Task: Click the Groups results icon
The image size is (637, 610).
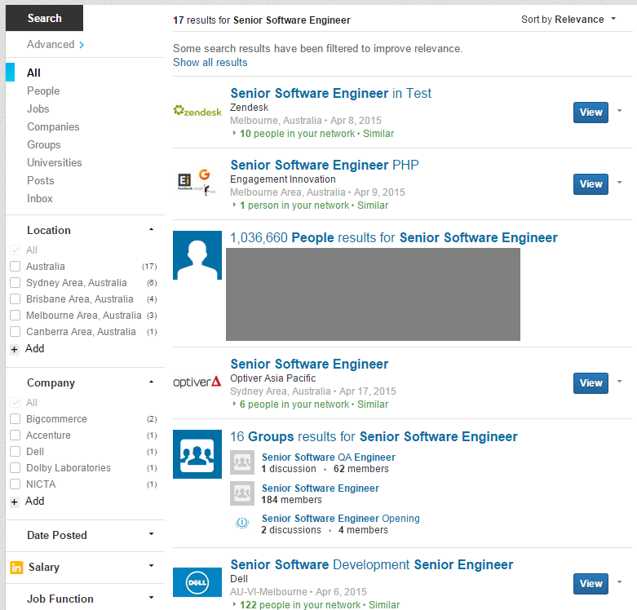Action: (x=197, y=453)
